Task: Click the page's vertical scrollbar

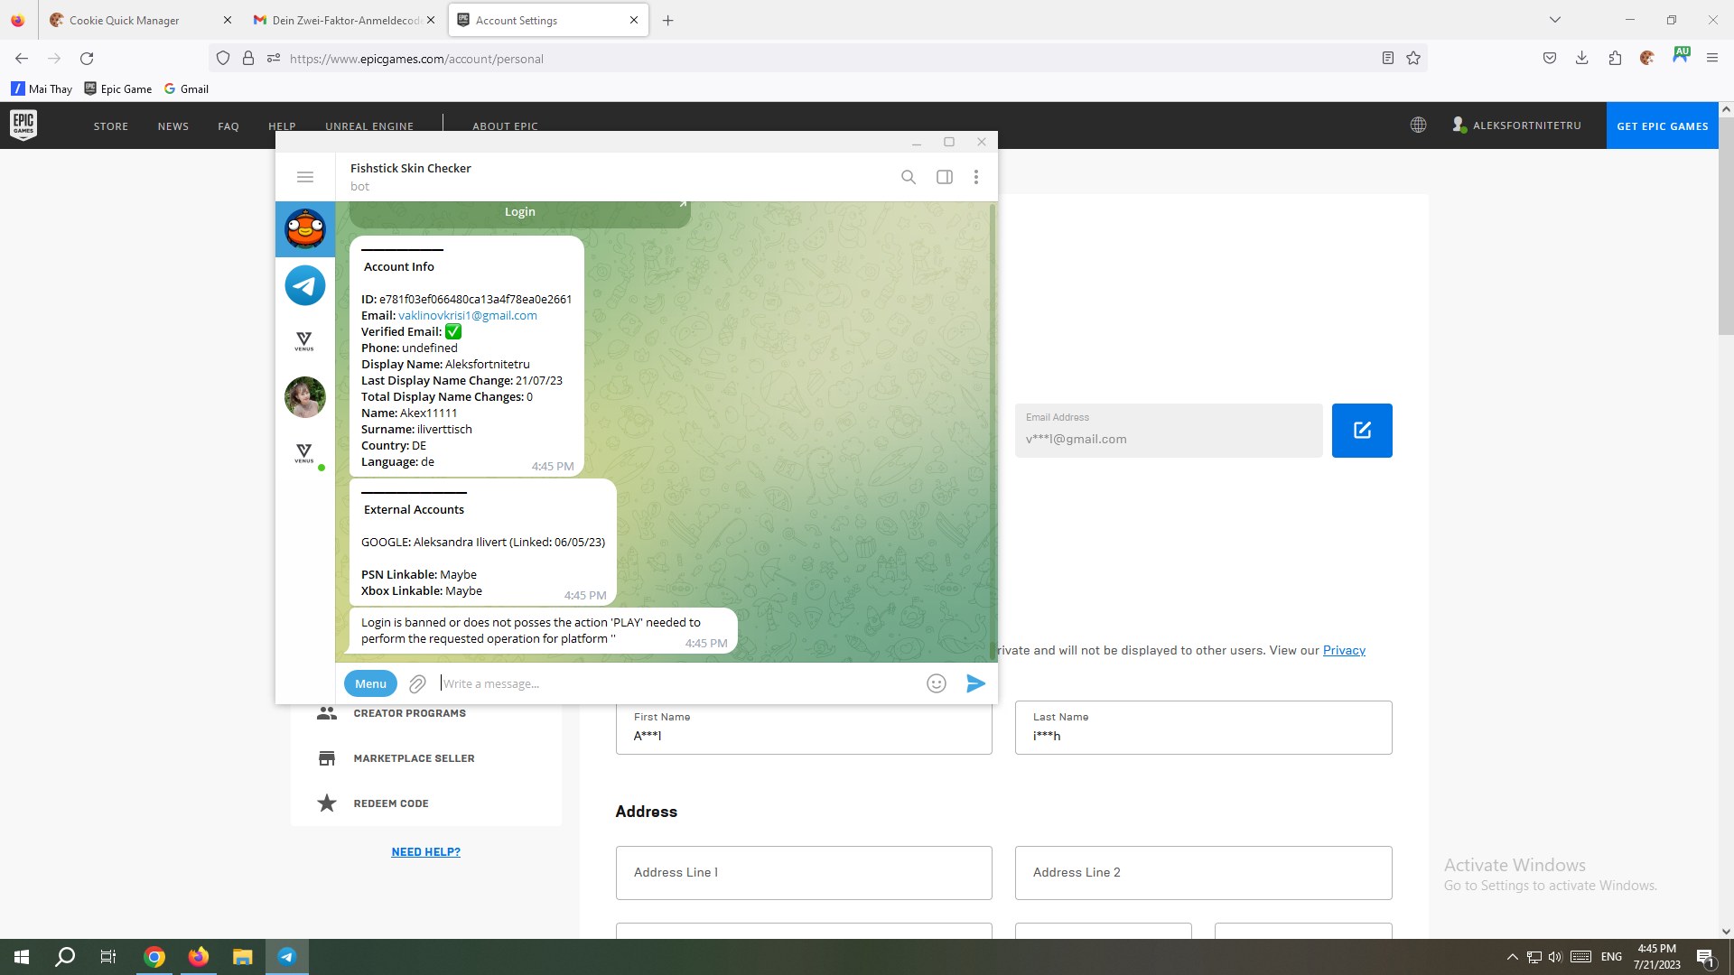Action: coord(1726,226)
